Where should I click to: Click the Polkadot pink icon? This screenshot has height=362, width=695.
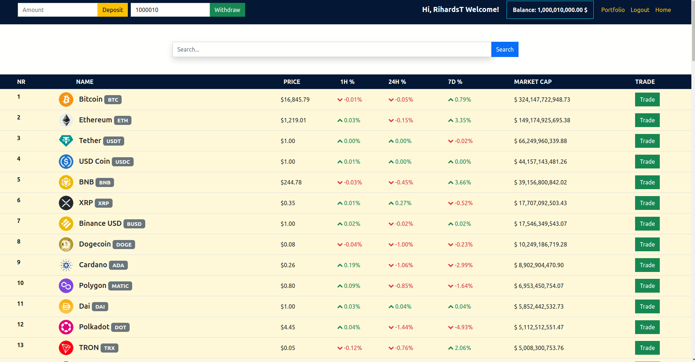point(66,327)
